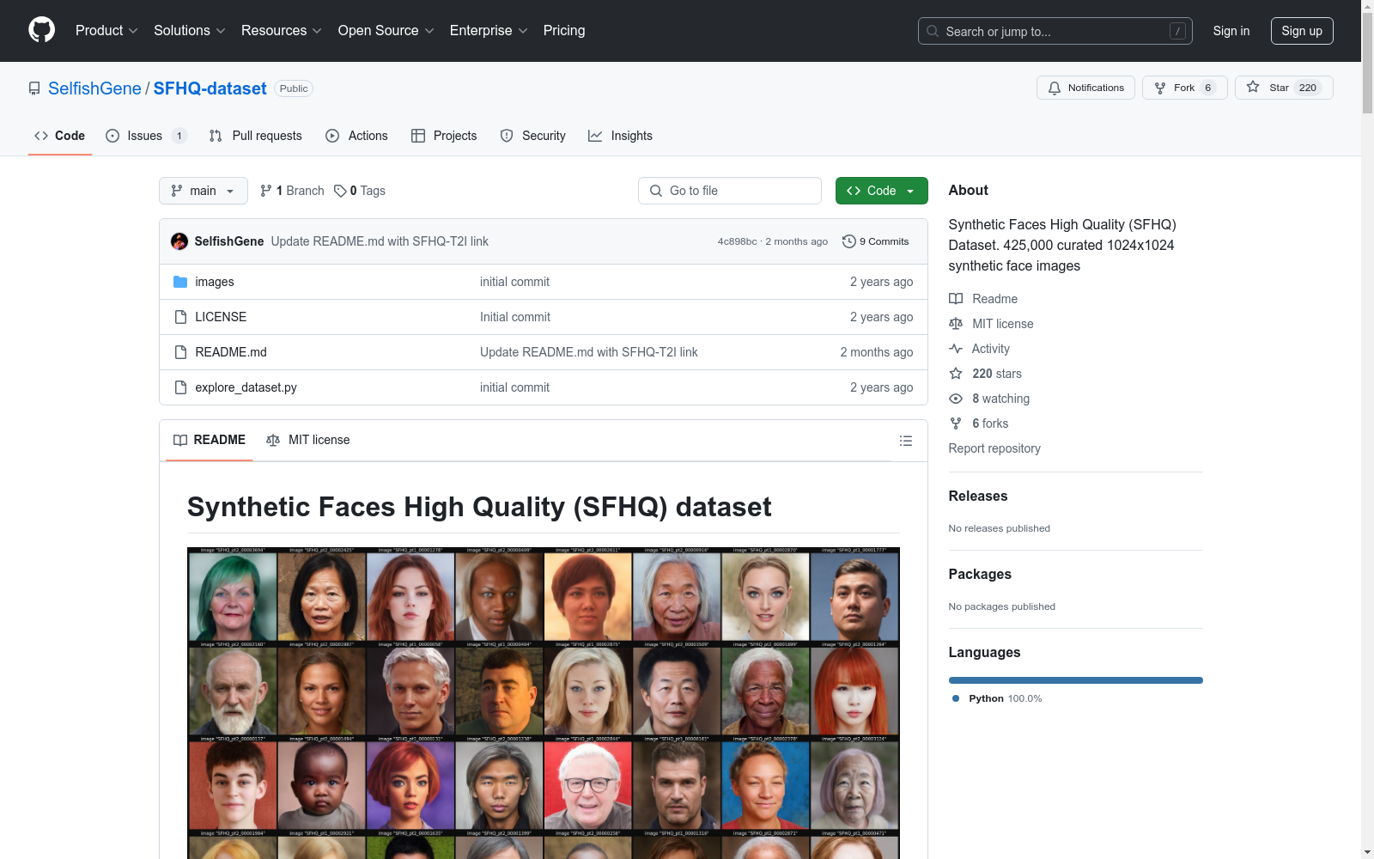
Task: Sign in to GitHub
Action: pos(1231,30)
